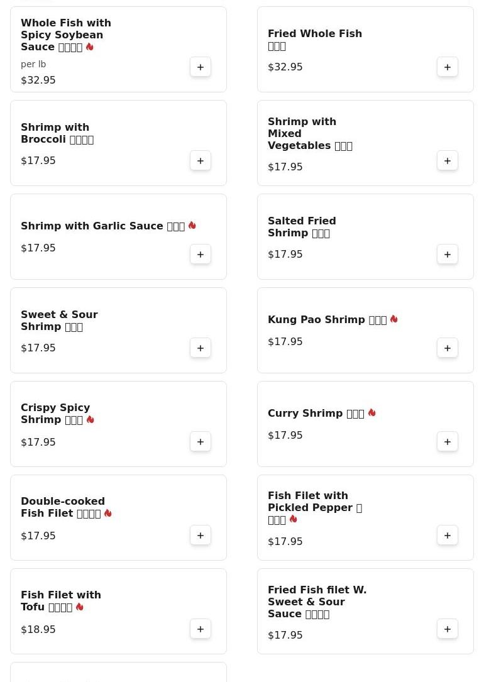
Task: Add Shrimp with Broccoli to order
Action: [x=201, y=161]
